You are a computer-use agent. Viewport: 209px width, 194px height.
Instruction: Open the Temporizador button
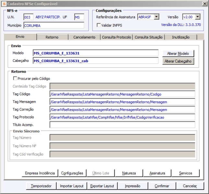[x=41, y=186]
